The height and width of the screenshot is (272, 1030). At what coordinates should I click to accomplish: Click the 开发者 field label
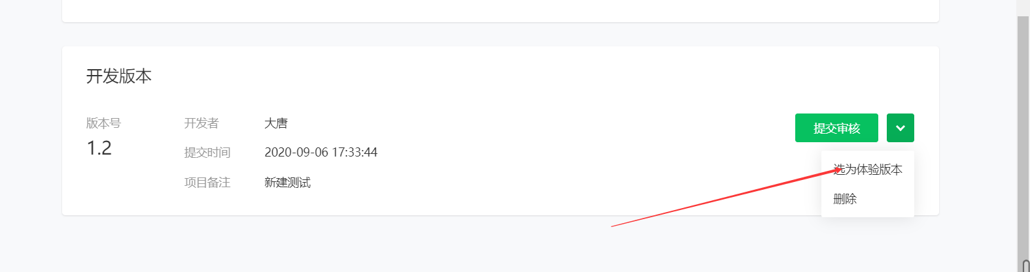pyautogui.click(x=201, y=123)
